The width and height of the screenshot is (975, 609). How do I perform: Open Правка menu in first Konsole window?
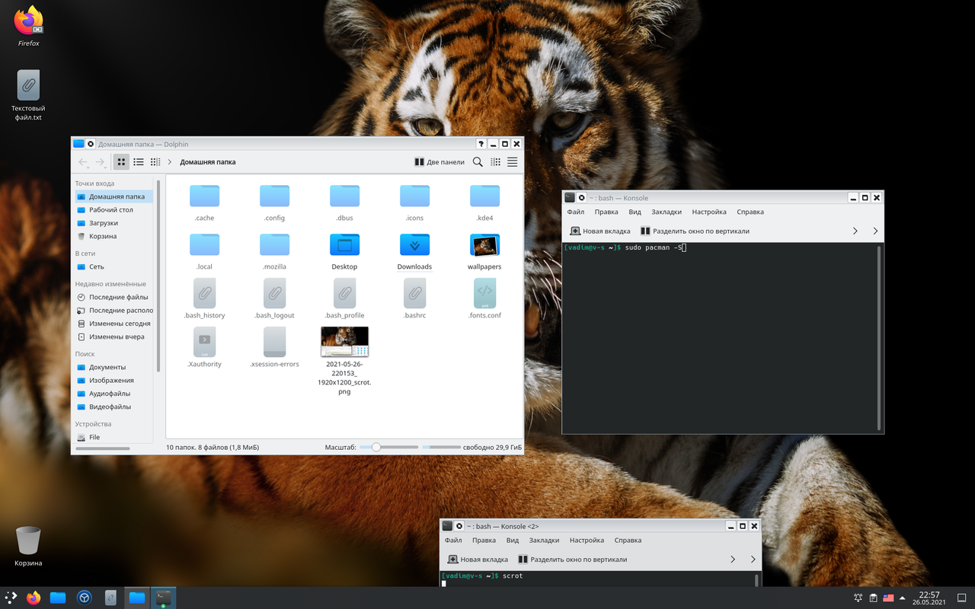pos(606,212)
